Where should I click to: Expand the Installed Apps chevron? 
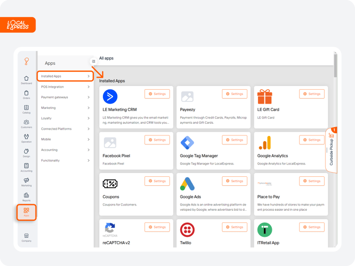pos(88,76)
